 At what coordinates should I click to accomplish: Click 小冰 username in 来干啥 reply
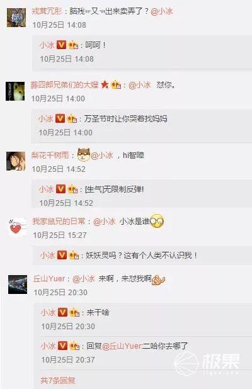(x=48, y=312)
